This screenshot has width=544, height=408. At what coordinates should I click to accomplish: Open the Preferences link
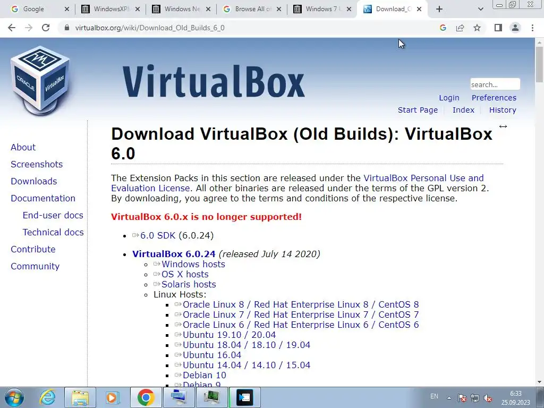494,98
